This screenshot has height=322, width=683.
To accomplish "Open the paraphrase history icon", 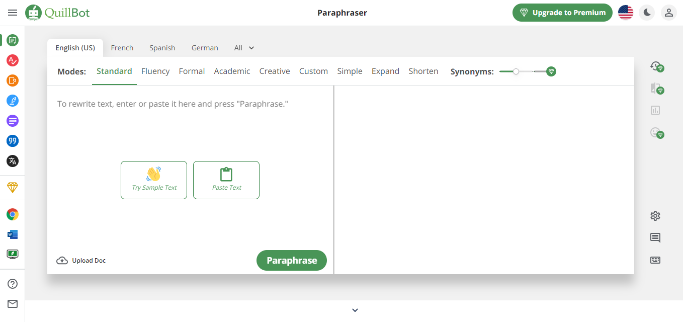I will tap(656, 66).
